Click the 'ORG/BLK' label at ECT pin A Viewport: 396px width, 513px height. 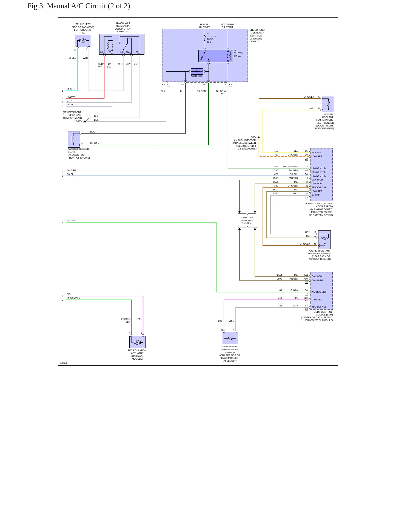coord(309,97)
